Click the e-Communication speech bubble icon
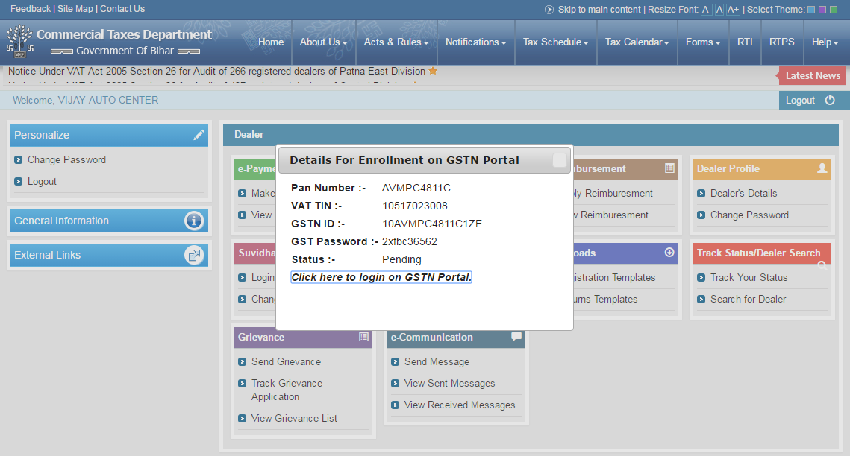 [x=516, y=337]
